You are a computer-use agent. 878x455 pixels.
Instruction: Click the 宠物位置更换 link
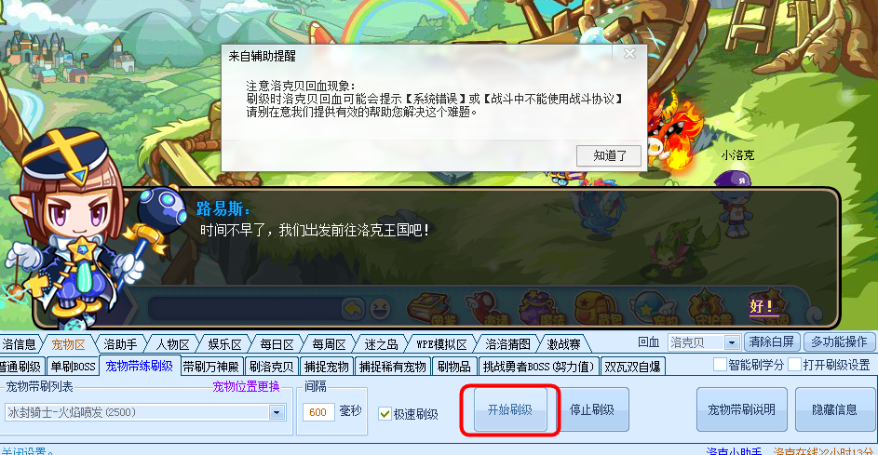coord(246,387)
